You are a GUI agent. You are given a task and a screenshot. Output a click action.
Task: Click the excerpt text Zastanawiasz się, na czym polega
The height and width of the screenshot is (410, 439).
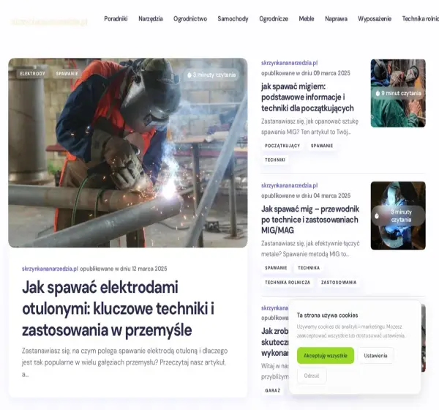(x=124, y=362)
